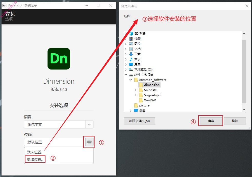Click 新建文件夹(M) button
This screenshot has width=252, height=177.
pos(139,121)
